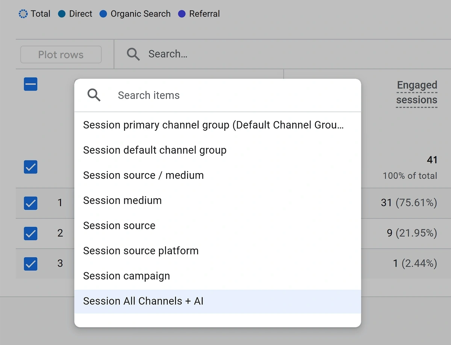The height and width of the screenshot is (345, 451).
Task: Click the Organic Search legend label
Action: pos(141,14)
